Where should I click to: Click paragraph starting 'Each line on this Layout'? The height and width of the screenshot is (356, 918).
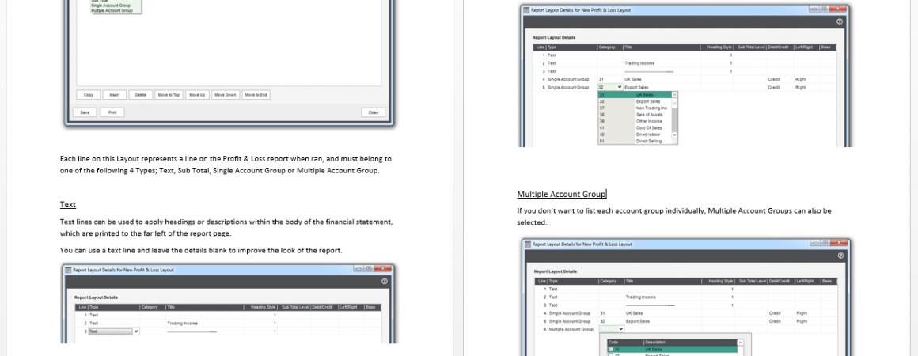click(x=226, y=165)
